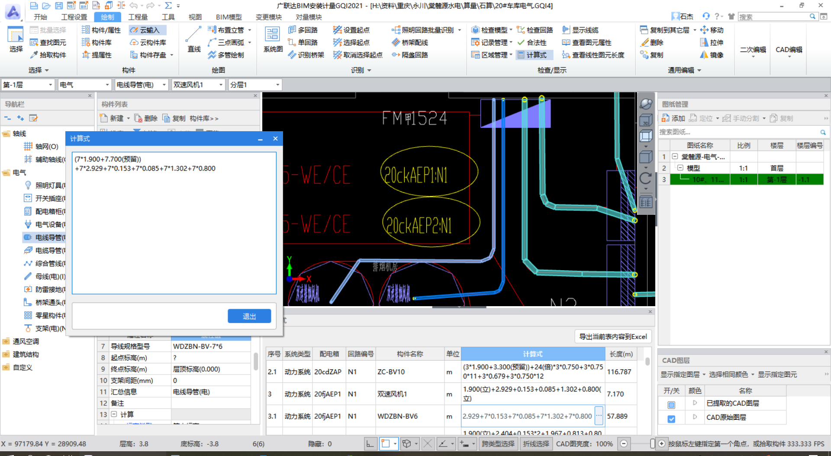Toggle 折线选择 option
The width and height of the screenshot is (831, 456).
pos(536,444)
